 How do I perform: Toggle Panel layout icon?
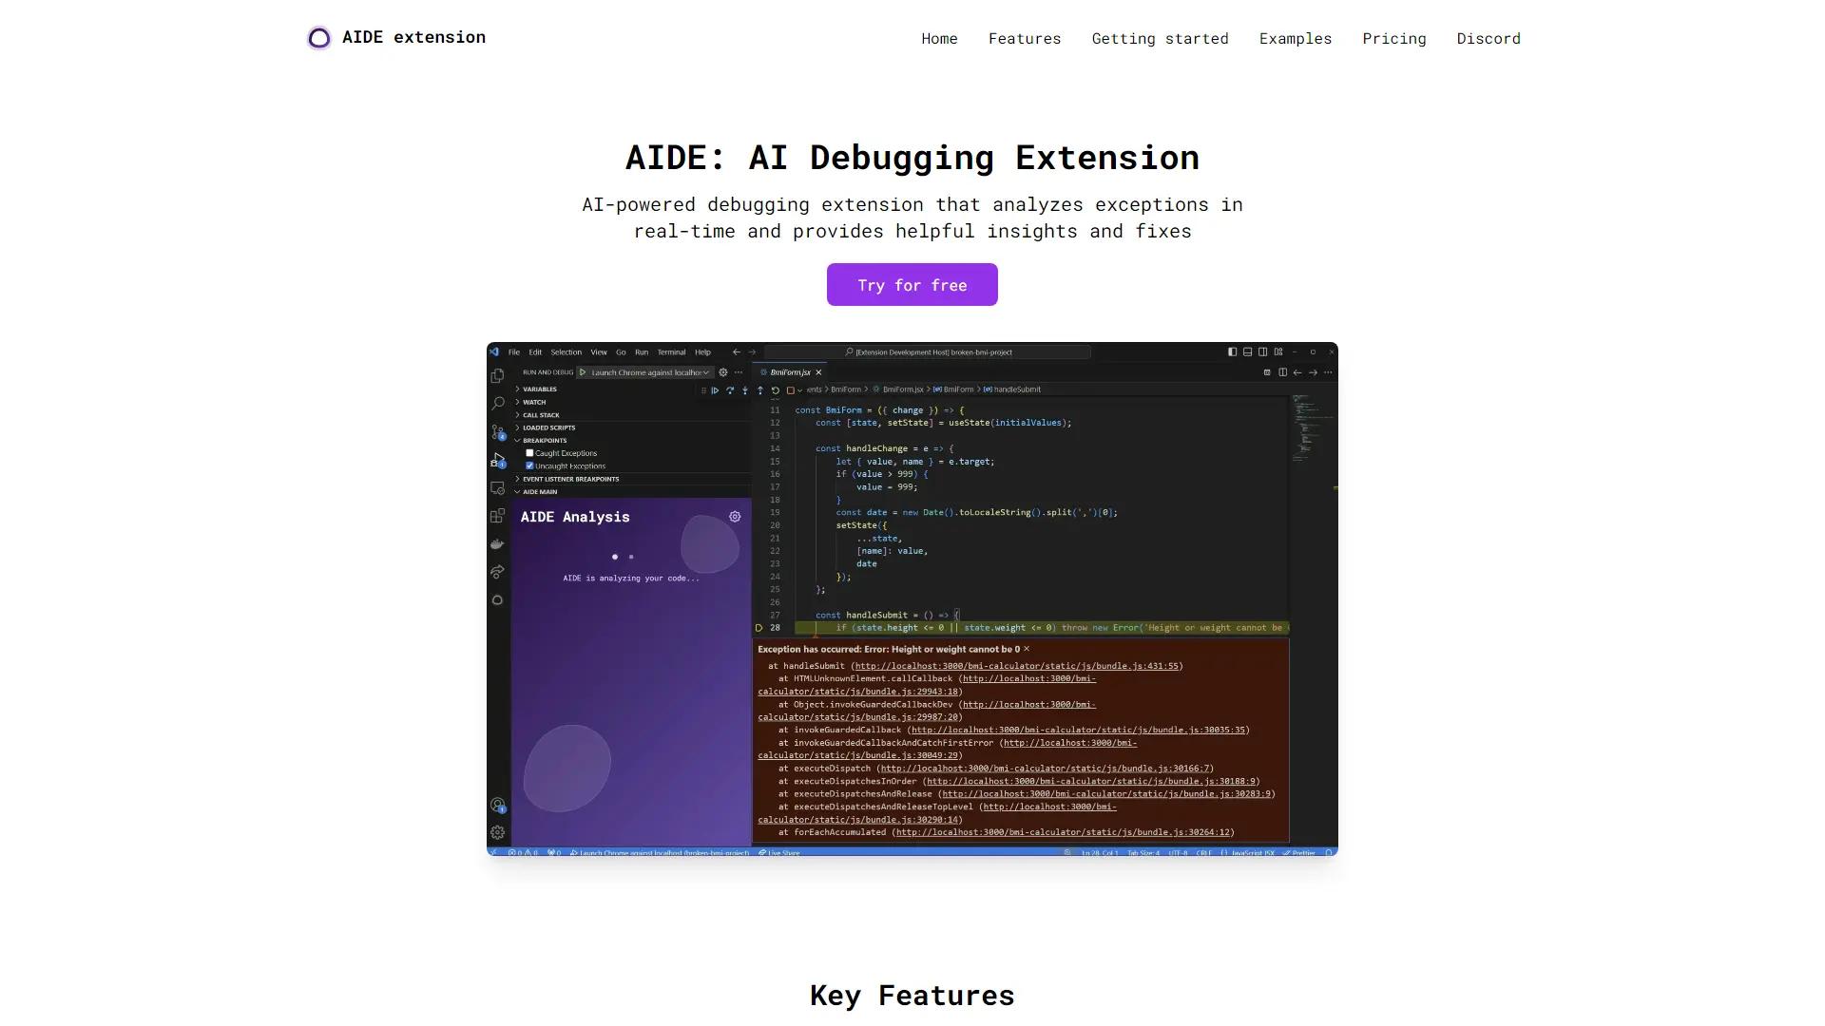pos(1248,351)
